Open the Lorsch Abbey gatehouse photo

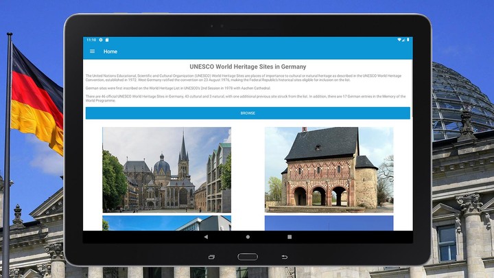pos(329,170)
